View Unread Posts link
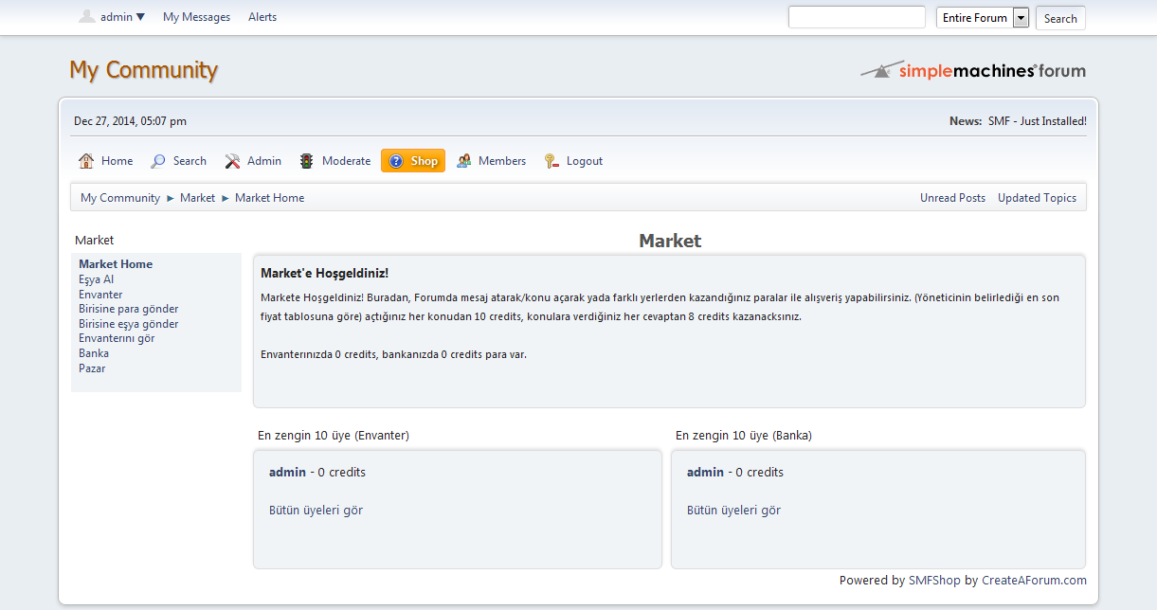 click(x=952, y=198)
